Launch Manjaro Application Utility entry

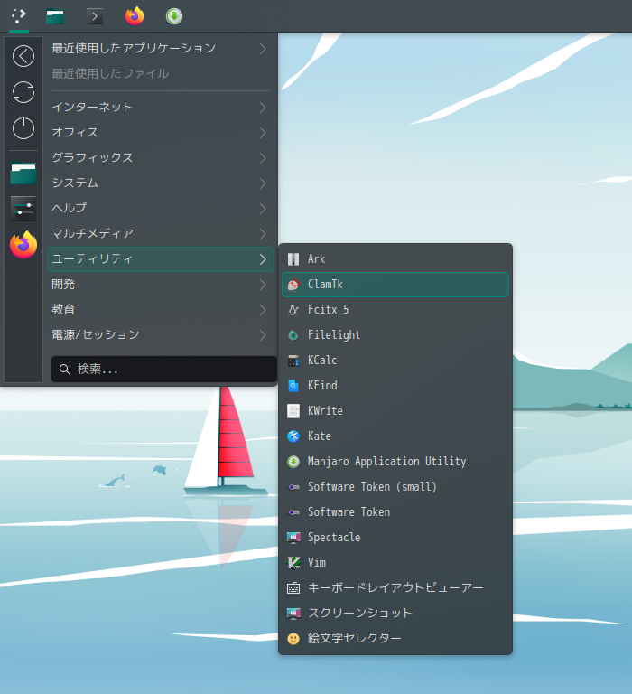pyautogui.click(x=395, y=462)
